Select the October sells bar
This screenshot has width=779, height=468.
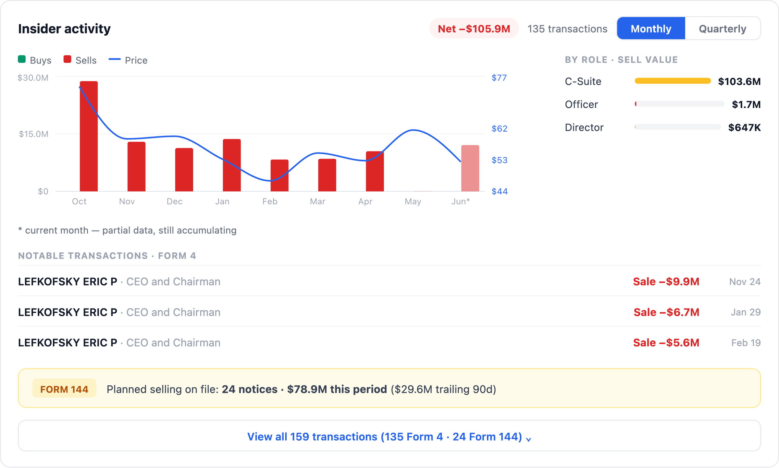[89, 136]
